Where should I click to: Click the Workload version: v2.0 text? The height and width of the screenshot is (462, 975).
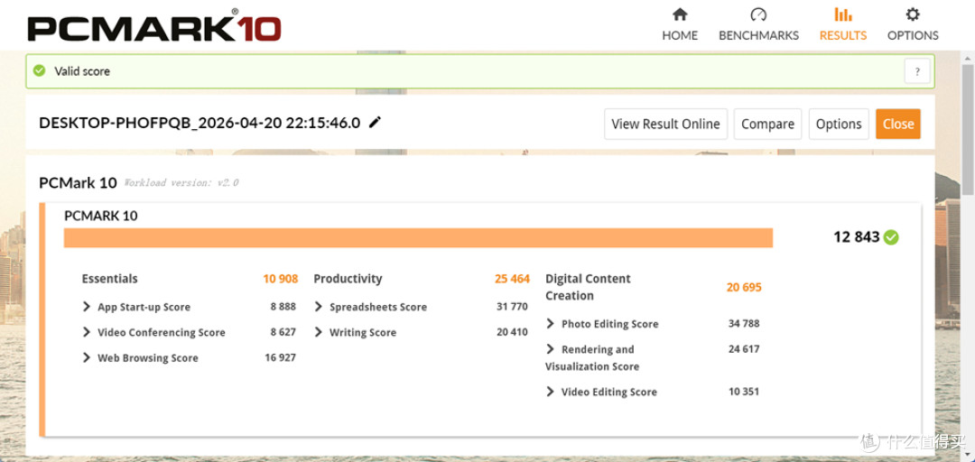[x=181, y=183]
